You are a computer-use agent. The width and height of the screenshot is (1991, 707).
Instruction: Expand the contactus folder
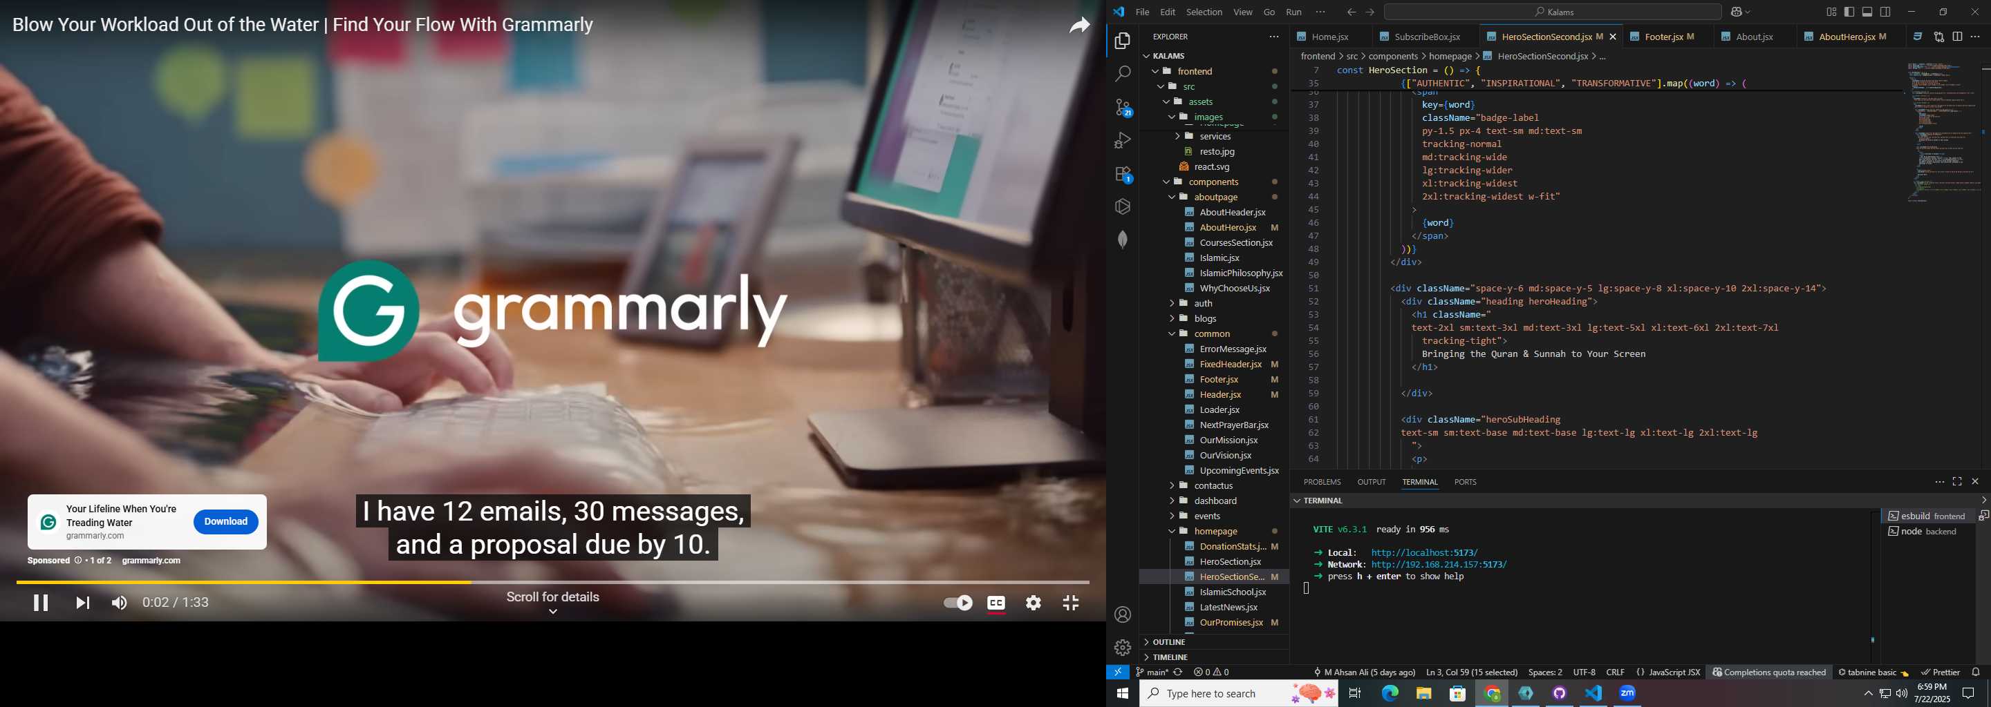tap(1213, 486)
